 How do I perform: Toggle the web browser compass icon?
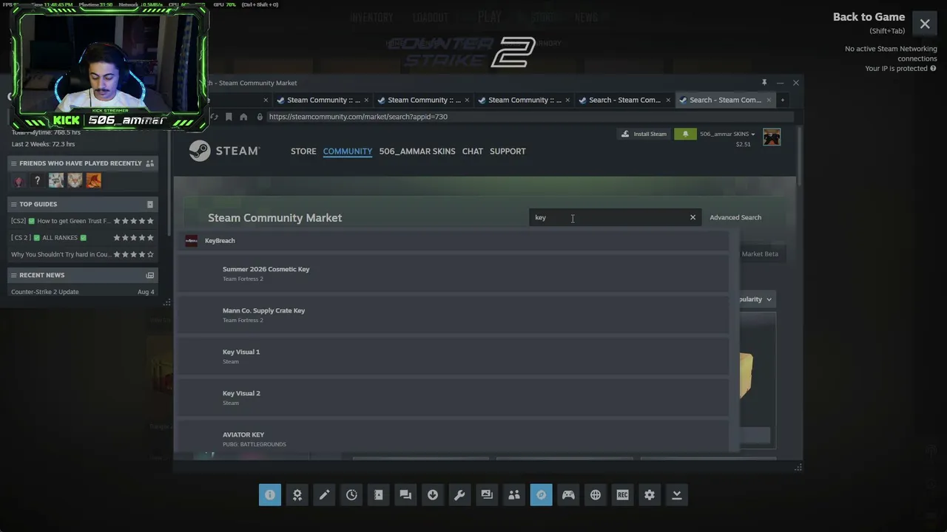[x=541, y=495]
